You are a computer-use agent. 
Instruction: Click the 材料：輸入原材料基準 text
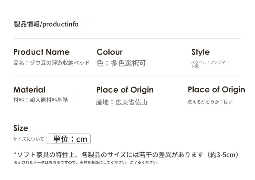[x=41, y=100]
